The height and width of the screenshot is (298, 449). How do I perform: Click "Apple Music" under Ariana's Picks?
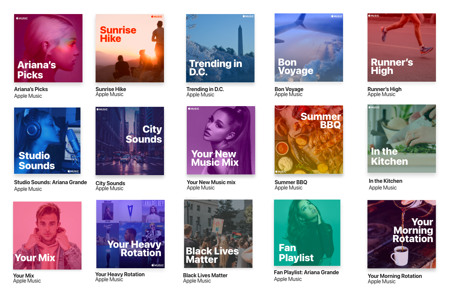tap(28, 96)
